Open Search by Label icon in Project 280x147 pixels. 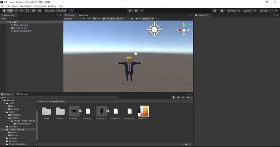[x=178, y=98]
